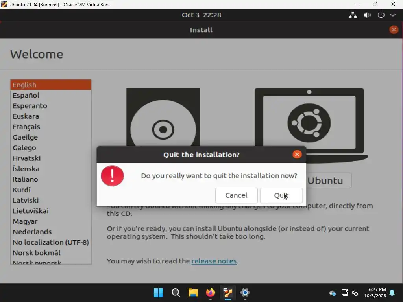Select Hrvatski language
The width and height of the screenshot is (403, 302).
pos(51,158)
